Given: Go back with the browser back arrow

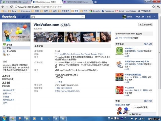Looking at the screenshot, I should coord(3,7).
